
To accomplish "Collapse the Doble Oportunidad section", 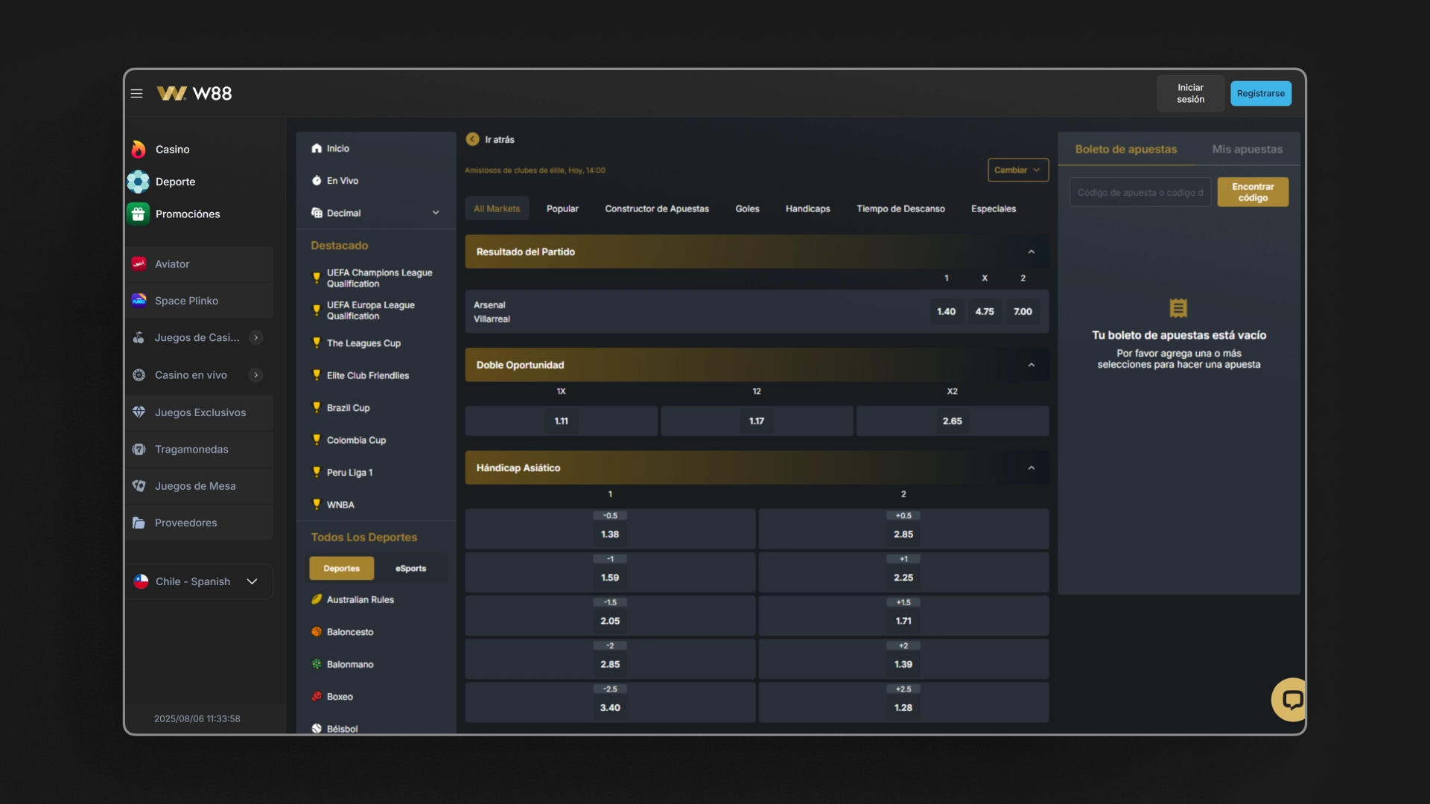I will (1032, 366).
